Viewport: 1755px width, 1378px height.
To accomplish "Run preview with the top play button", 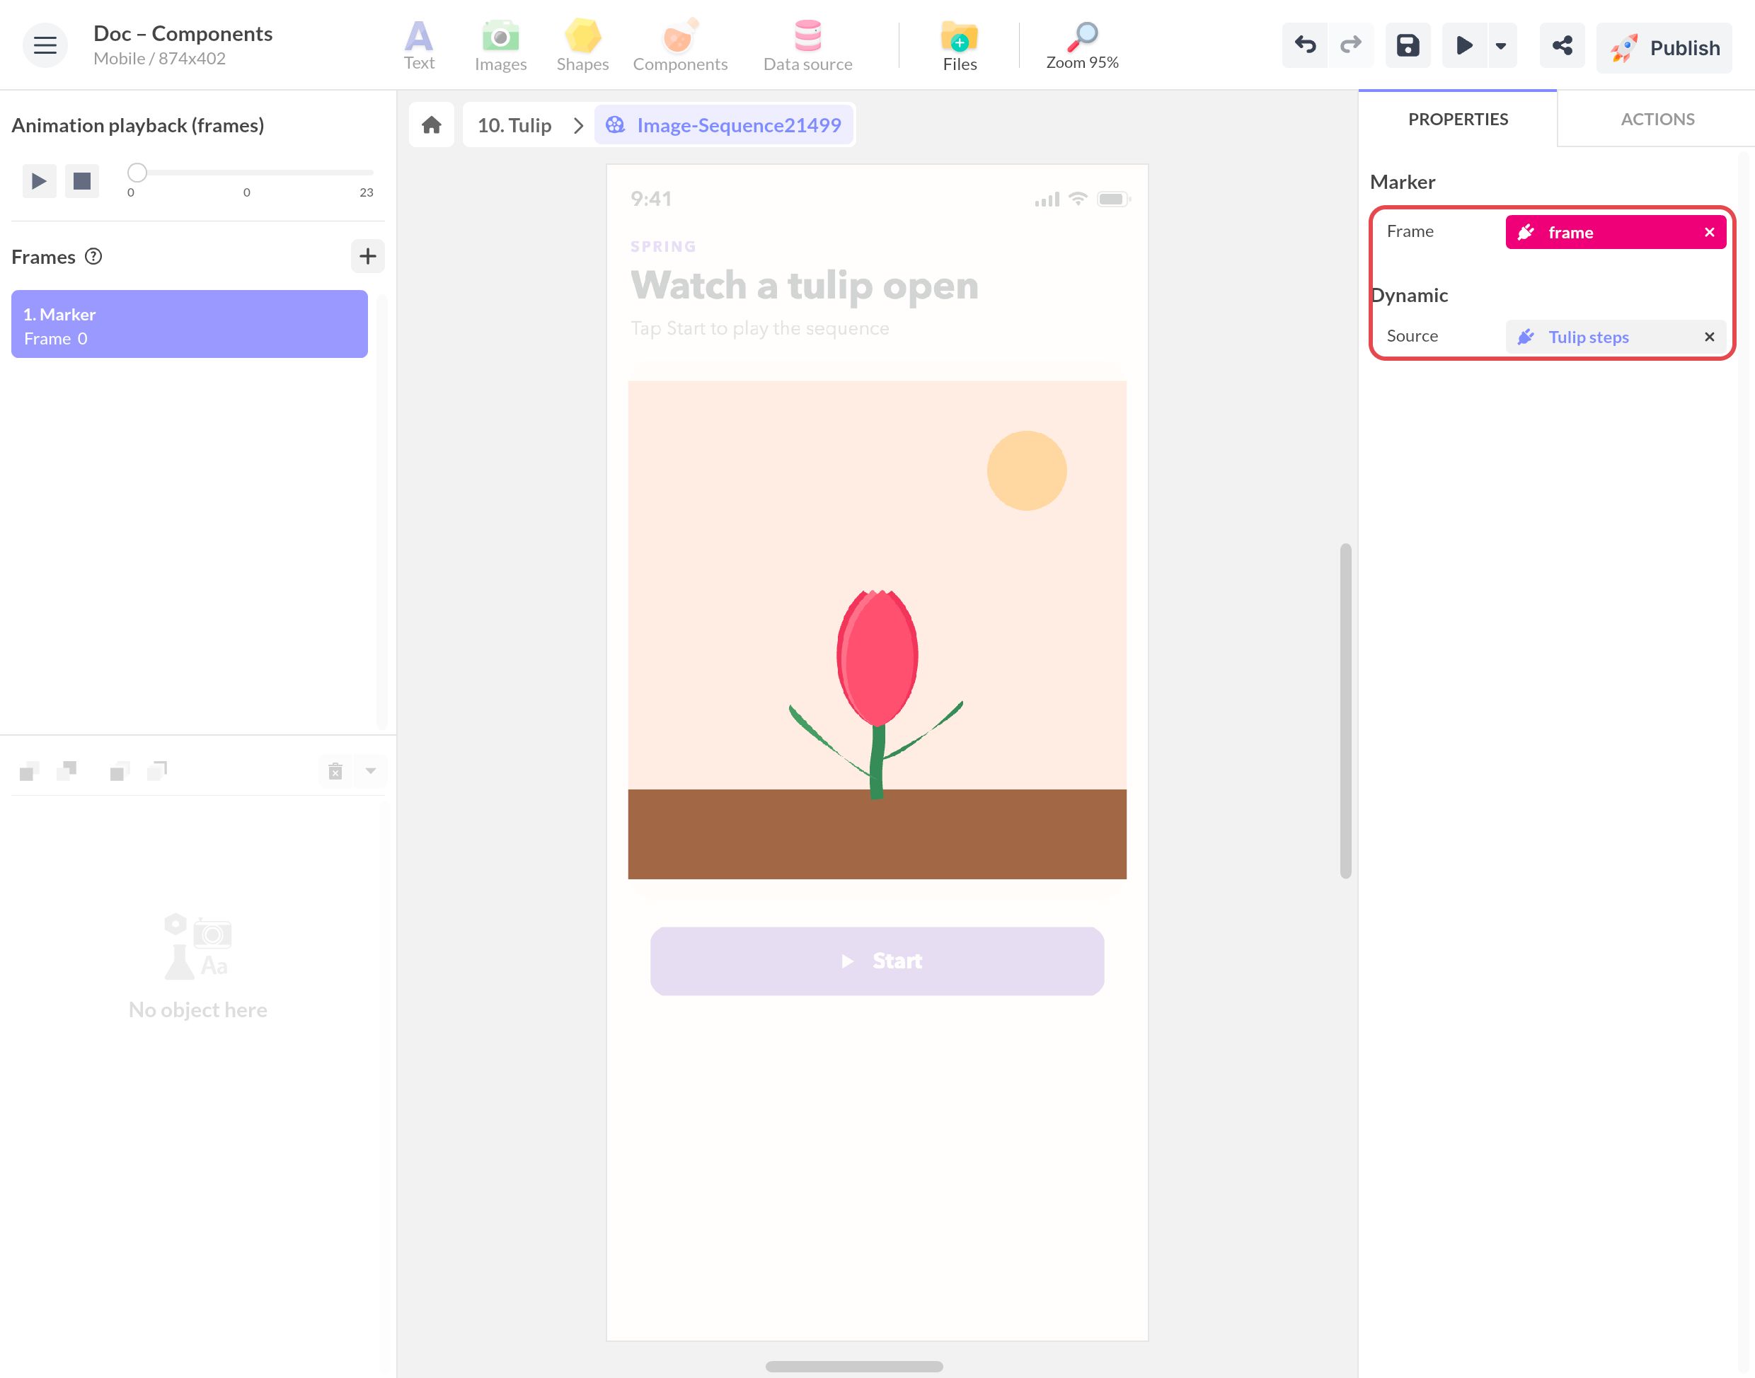I will click(x=1463, y=45).
